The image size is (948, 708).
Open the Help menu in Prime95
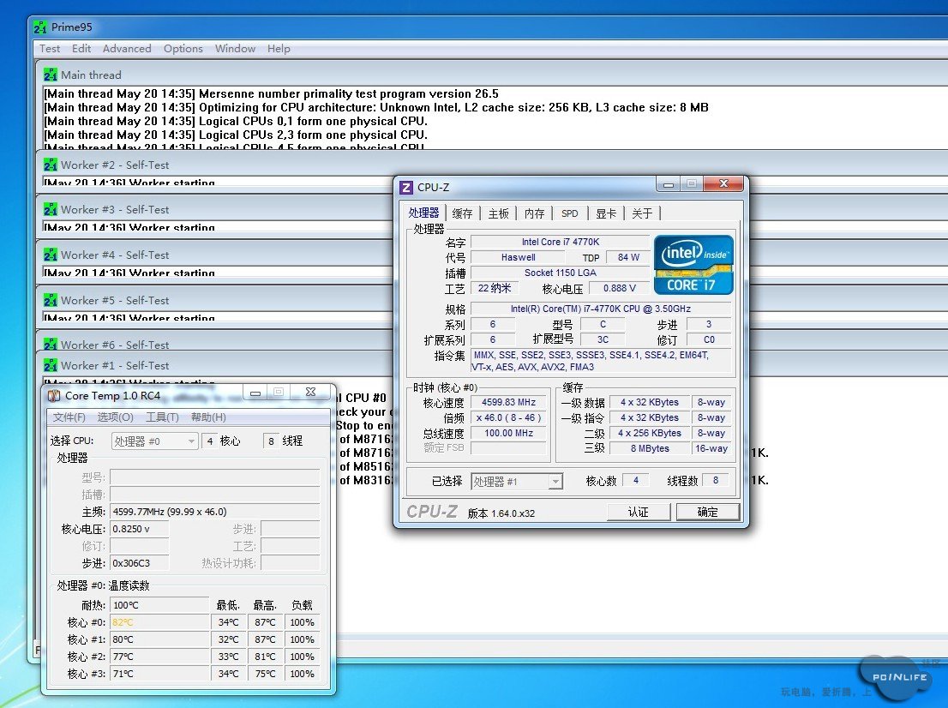pyautogui.click(x=279, y=49)
